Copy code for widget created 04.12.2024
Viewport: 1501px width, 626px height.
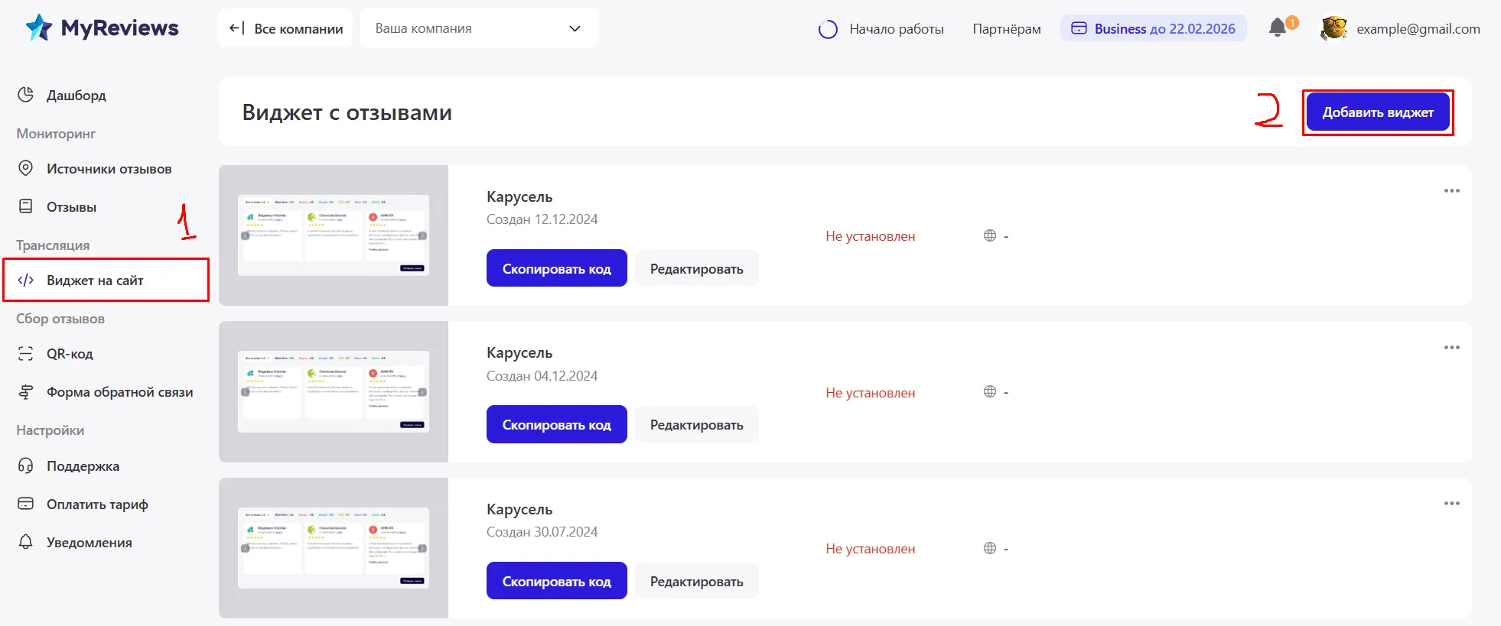coord(557,424)
